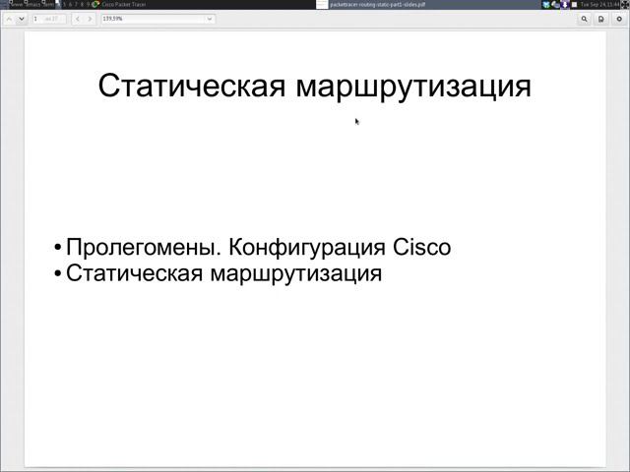Viewport: 630px width, 472px height.
Task: Click the white square tray icon
Action: point(574,4)
